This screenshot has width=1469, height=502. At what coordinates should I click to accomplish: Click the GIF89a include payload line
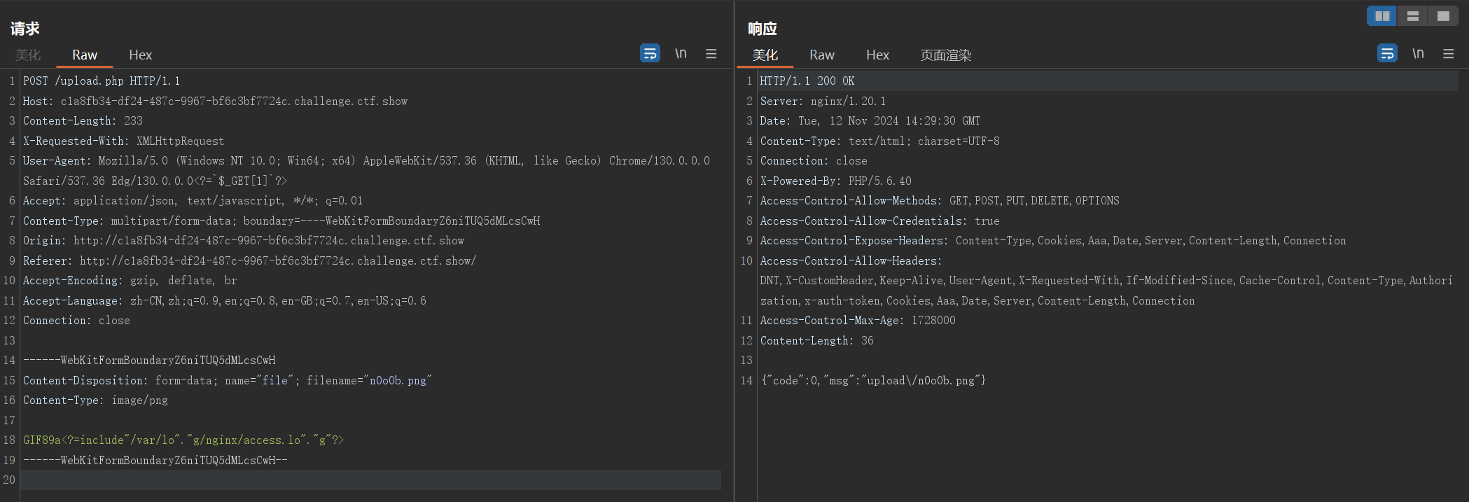183,440
